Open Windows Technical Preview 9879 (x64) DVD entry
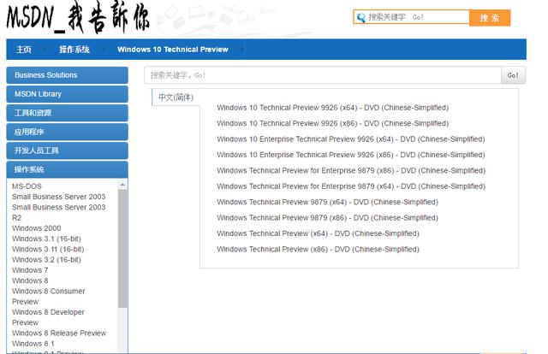 [327, 202]
